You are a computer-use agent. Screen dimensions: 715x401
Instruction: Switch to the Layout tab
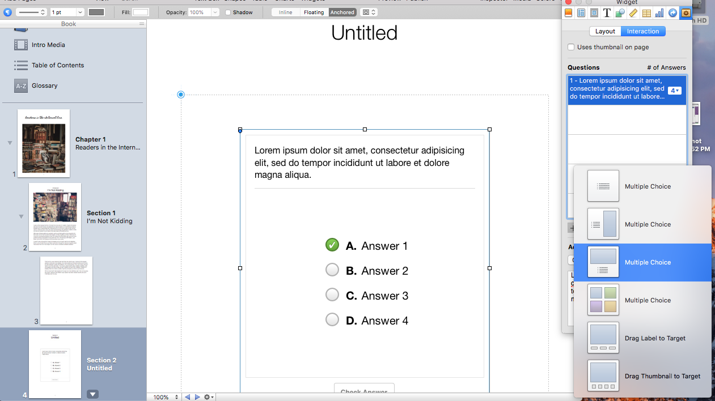click(605, 31)
